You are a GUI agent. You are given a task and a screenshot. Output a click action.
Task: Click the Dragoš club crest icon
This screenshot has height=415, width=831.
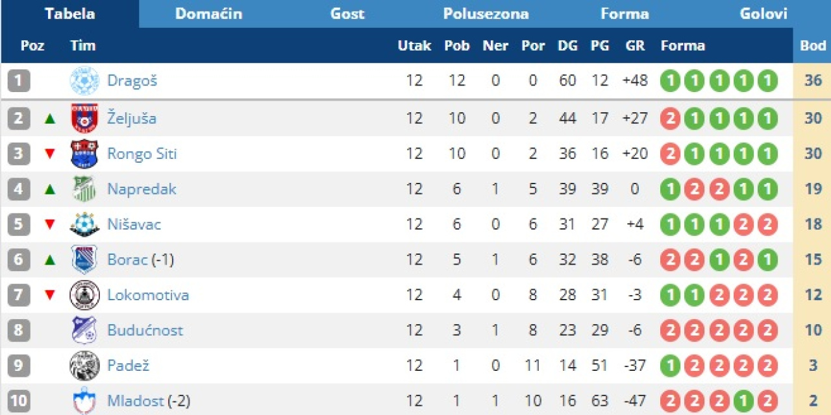(84, 80)
